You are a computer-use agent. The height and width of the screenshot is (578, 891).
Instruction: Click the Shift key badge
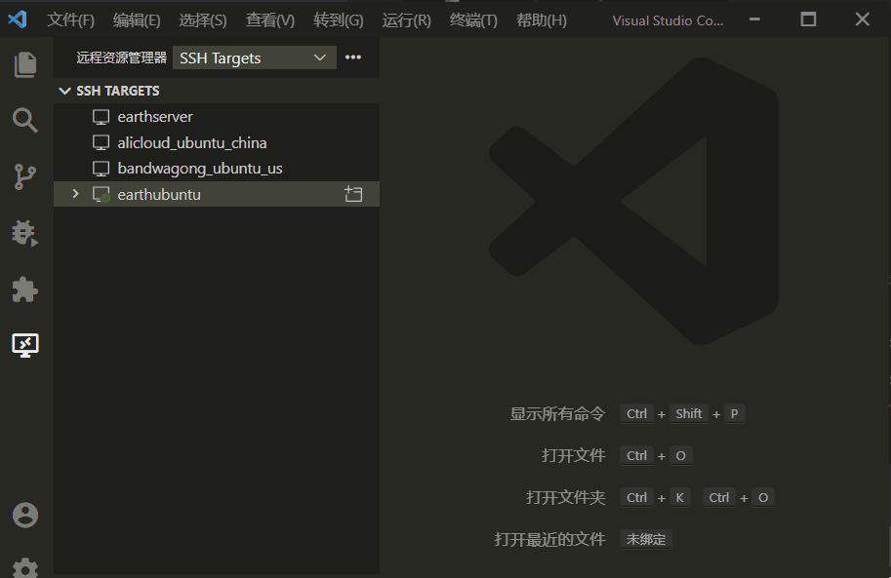pyautogui.click(x=689, y=414)
